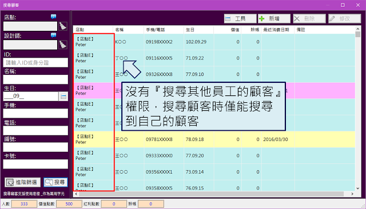The height and width of the screenshot is (209, 366).
Task: Sort by the 店點 column header
Action: tap(93, 30)
